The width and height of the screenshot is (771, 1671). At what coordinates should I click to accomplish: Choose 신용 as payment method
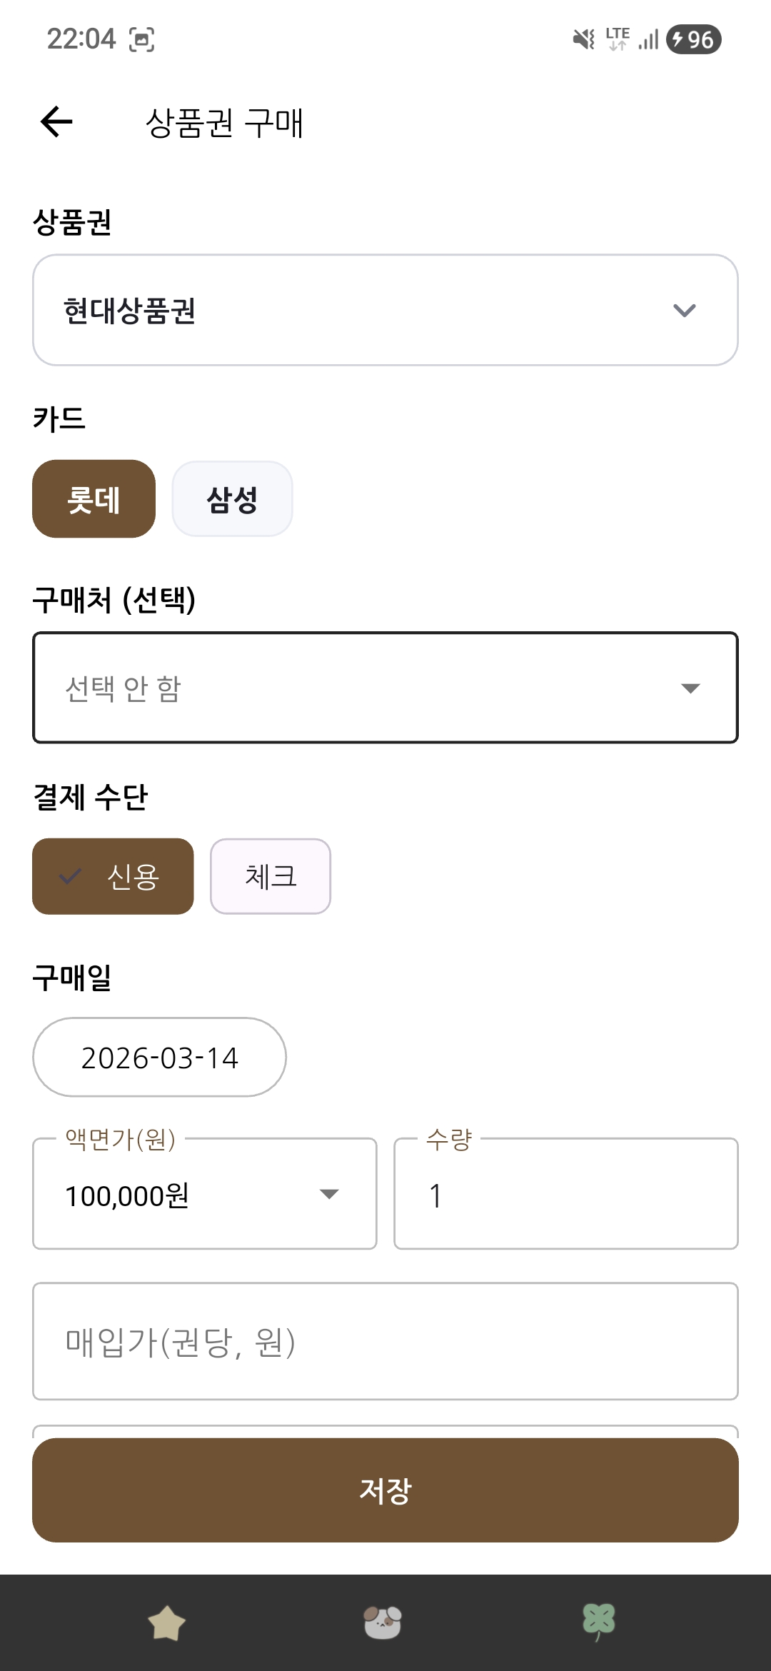tap(113, 876)
